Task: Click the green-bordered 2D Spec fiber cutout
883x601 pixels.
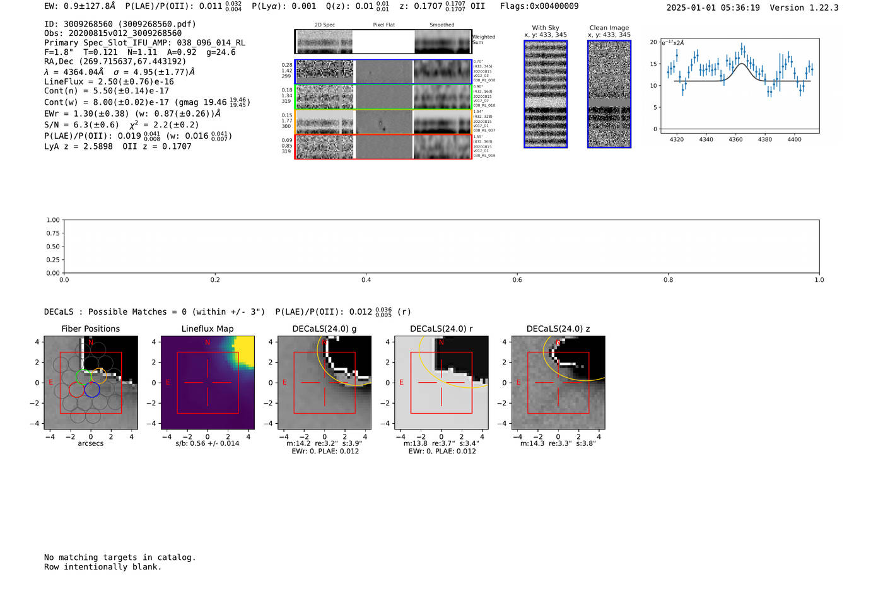Action: point(324,97)
